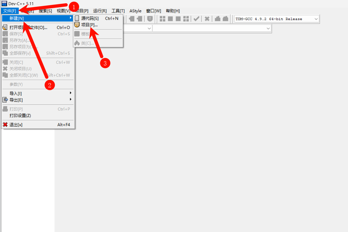Click the Dev-C++ icon in the title bar
The width and height of the screenshot is (348, 232).
[4, 3]
